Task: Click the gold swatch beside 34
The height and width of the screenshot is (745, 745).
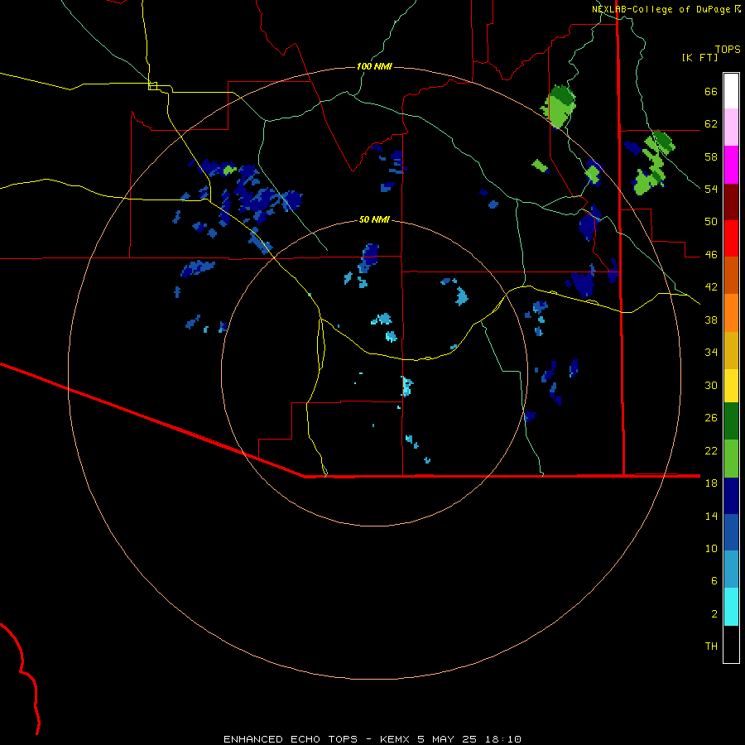Action: [x=731, y=350]
